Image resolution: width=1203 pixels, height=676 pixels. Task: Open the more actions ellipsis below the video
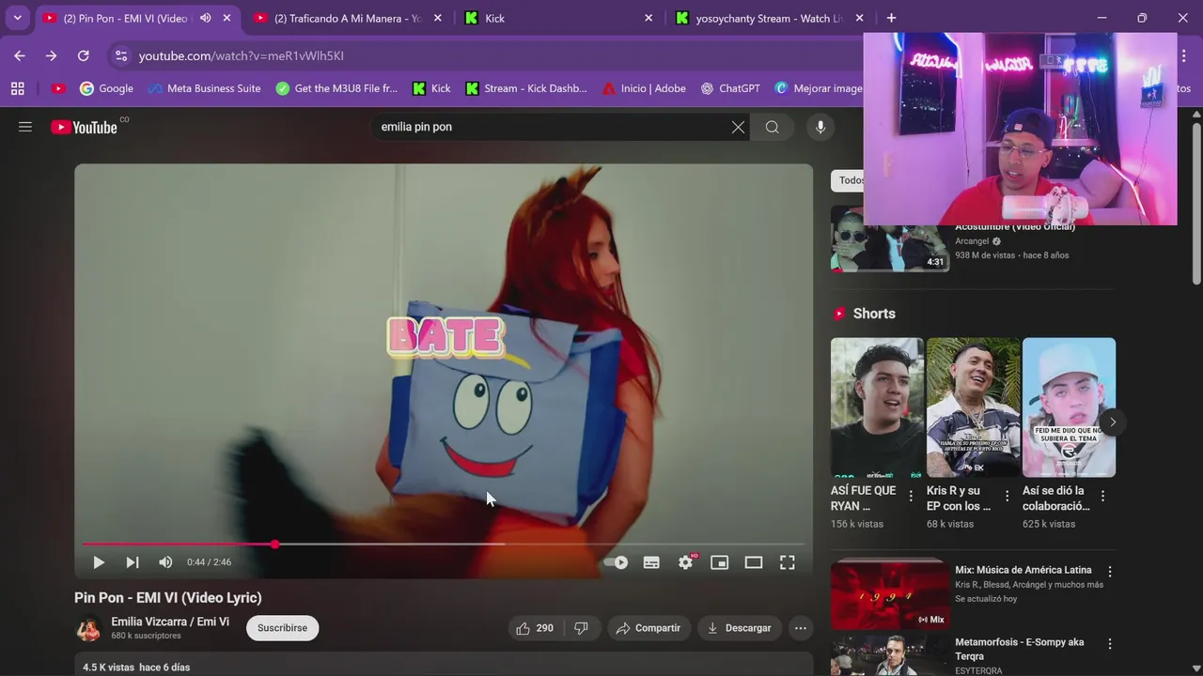[x=801, y=628]
